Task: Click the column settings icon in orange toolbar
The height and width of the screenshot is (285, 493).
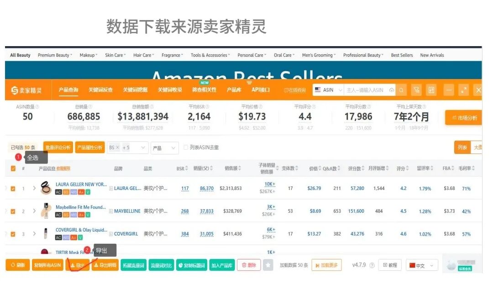Action: click(431, 90)
